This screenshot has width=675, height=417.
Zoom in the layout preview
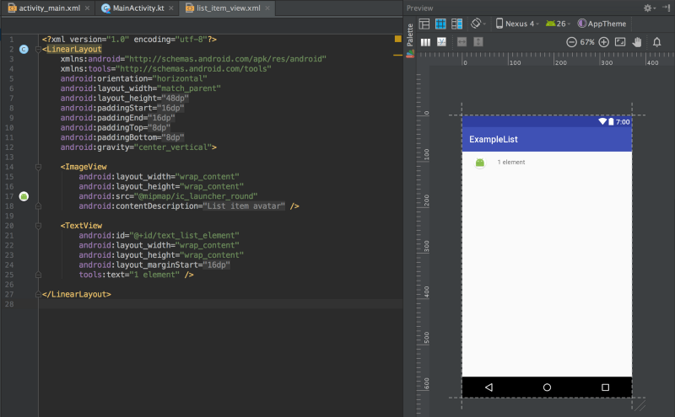click(604, 42)
